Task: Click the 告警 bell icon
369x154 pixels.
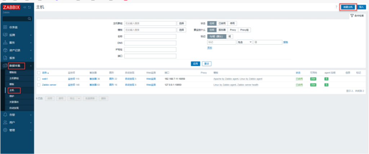Action: (x=5, y=114)
